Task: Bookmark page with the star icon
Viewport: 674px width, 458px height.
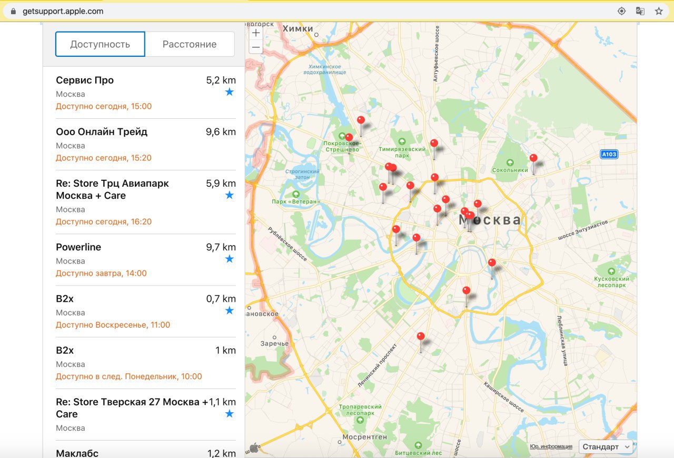Action: click(659, 11)
